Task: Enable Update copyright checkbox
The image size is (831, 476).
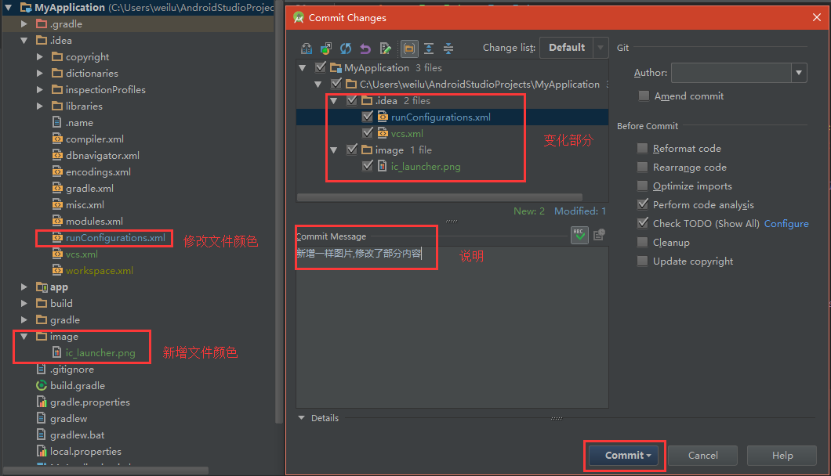Action: click(x=642, y=261)
